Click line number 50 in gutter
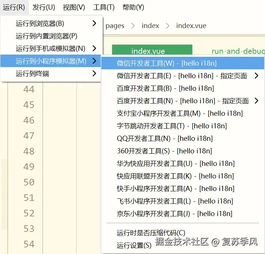265x254 pixels. (x=29, y=182)
